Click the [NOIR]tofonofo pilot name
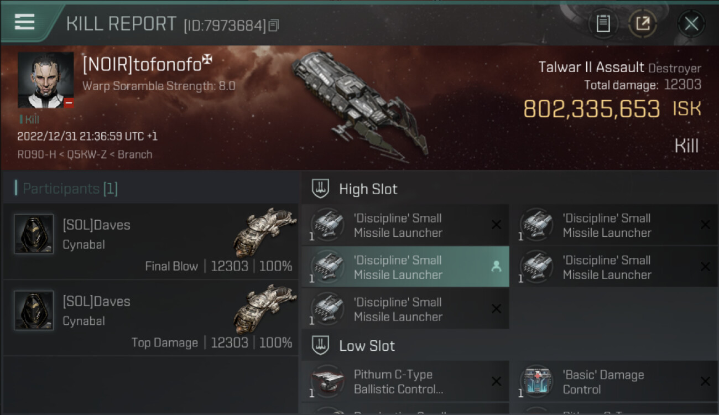Screen dimensions: 719x415 [142, 65]
